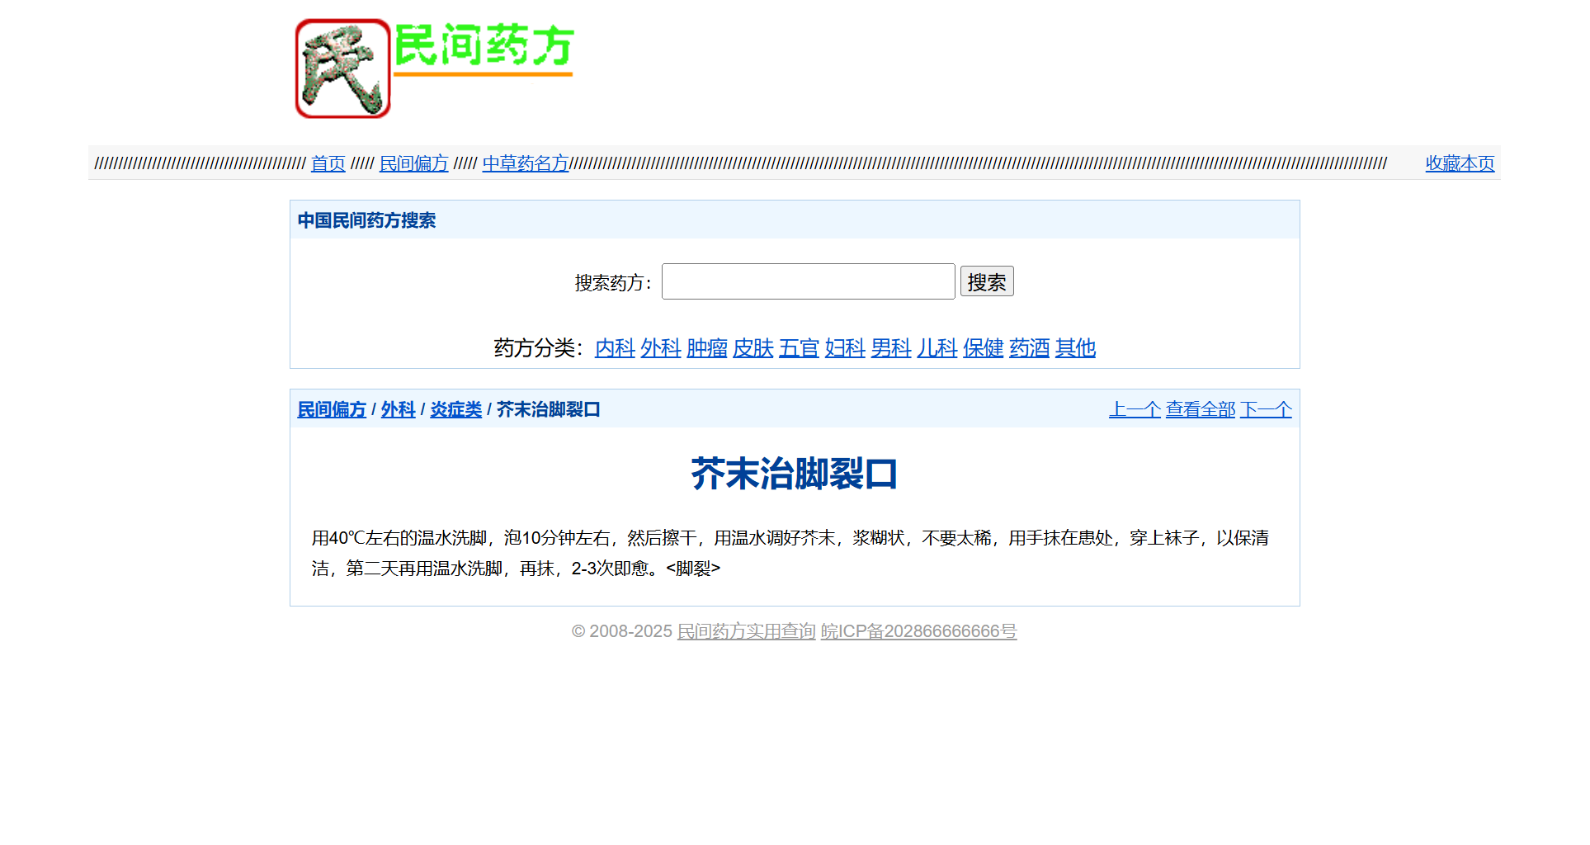Open the 民间偏方 navigation link

coord(413,163)
